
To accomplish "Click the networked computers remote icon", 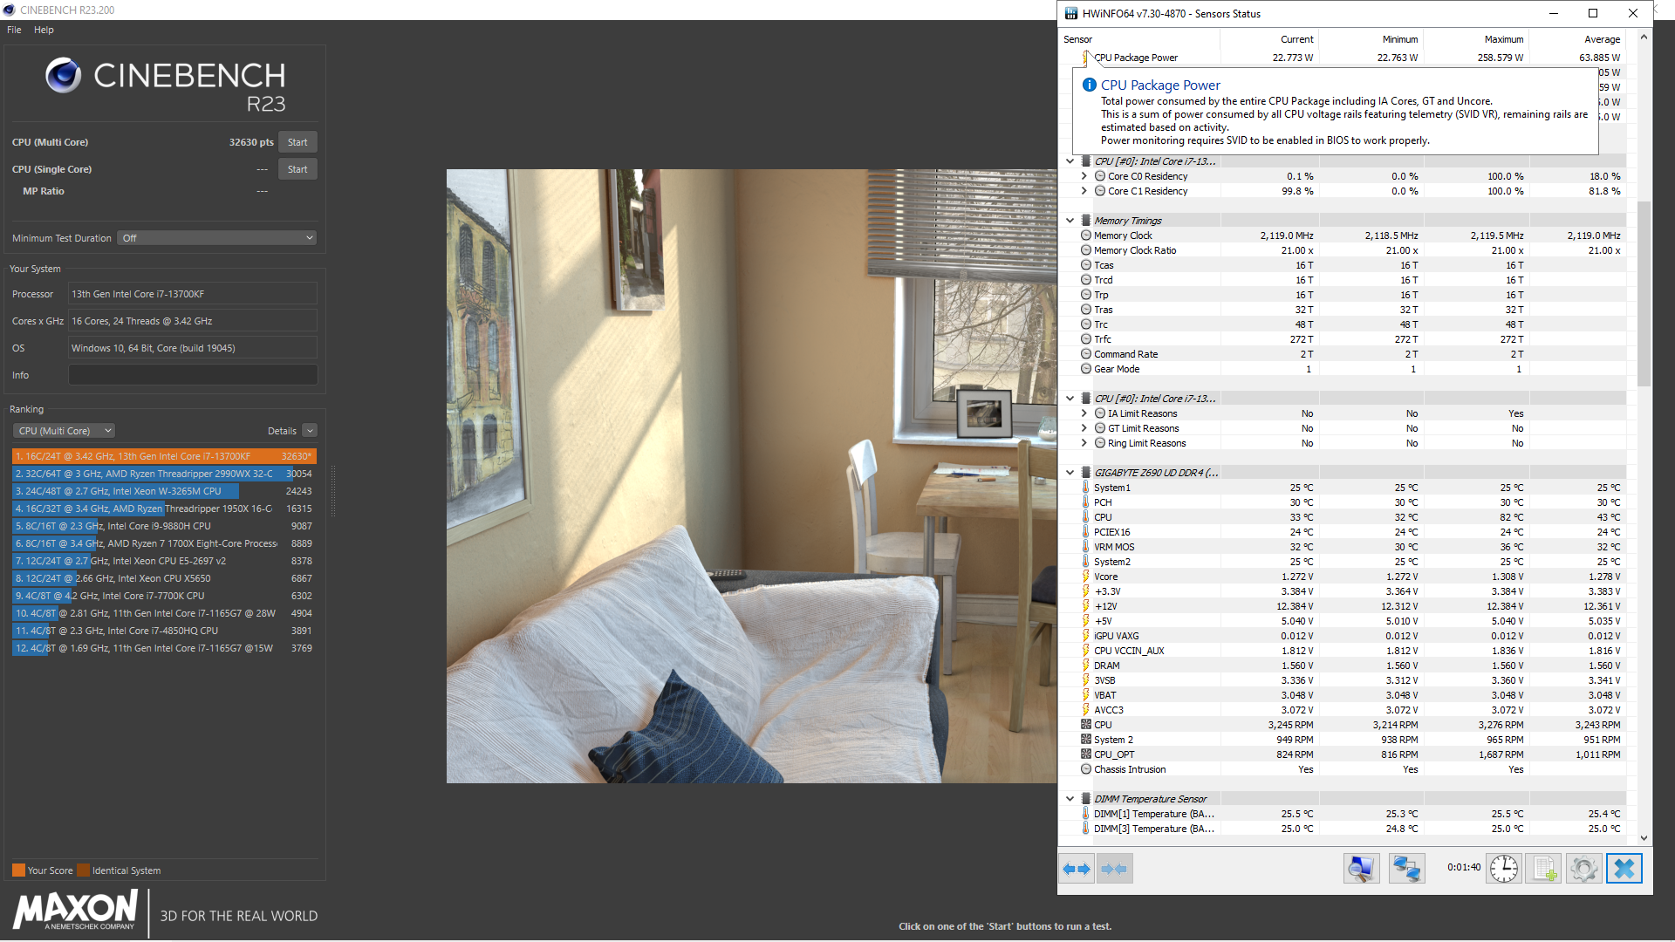I will (x=1406, y=869).
